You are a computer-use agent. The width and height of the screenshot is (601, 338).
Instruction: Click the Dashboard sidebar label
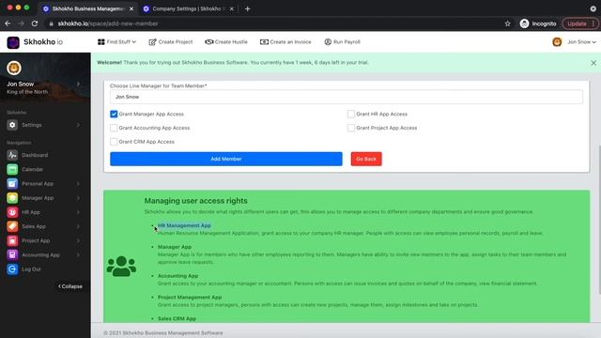pyautogui.click(x=35, y=155)
